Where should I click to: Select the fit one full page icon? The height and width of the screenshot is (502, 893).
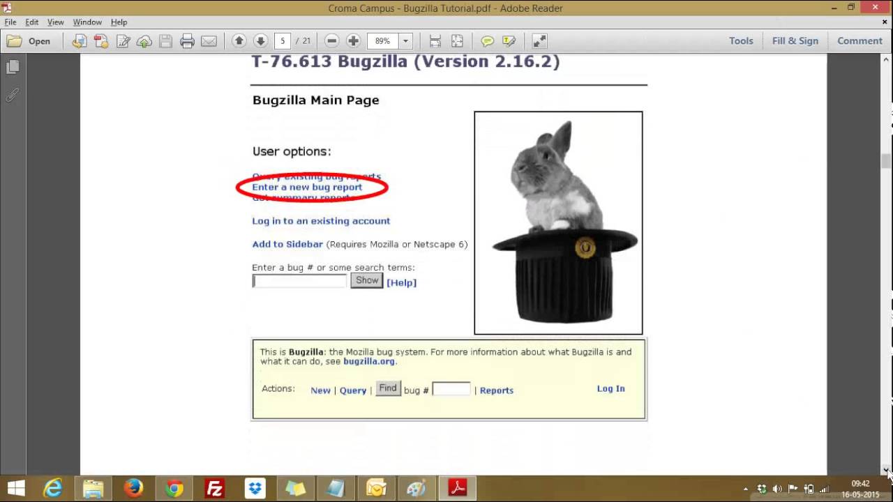click(457, 41)
